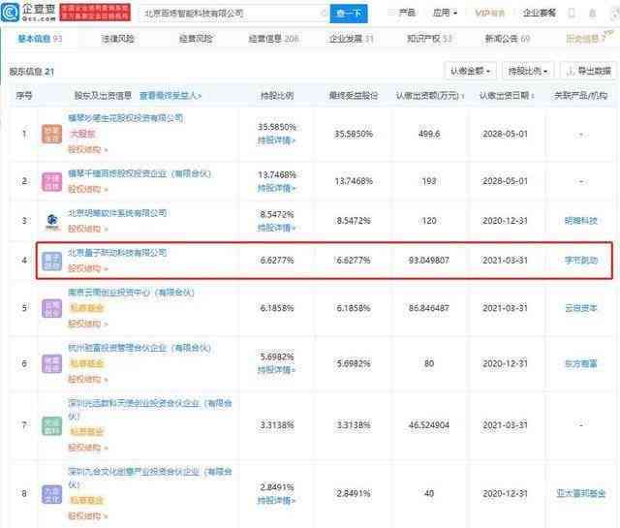This screenshot has width=620, height=528.
Task: Click the blue-purple logo of shareholder row 8
Action: (51, 494)
